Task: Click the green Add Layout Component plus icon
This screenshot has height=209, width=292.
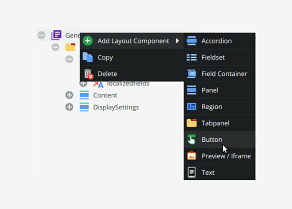Action: tap(88, 41)
